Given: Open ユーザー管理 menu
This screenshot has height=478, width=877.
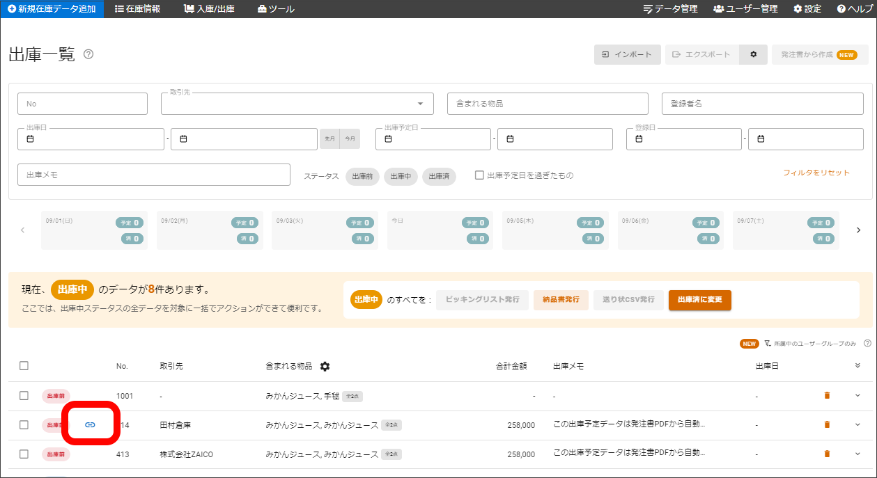Looking at the screenshot, I should (x=745, y=9).
